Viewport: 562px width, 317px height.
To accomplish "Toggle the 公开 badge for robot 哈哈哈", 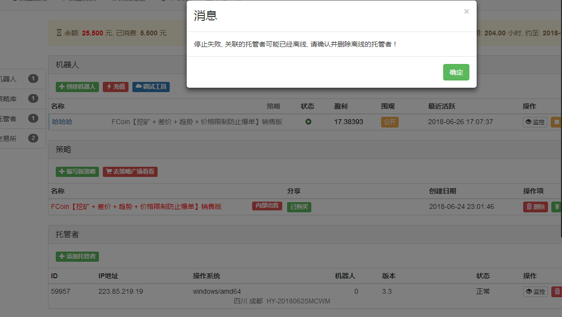I will (x=389, y=122).
